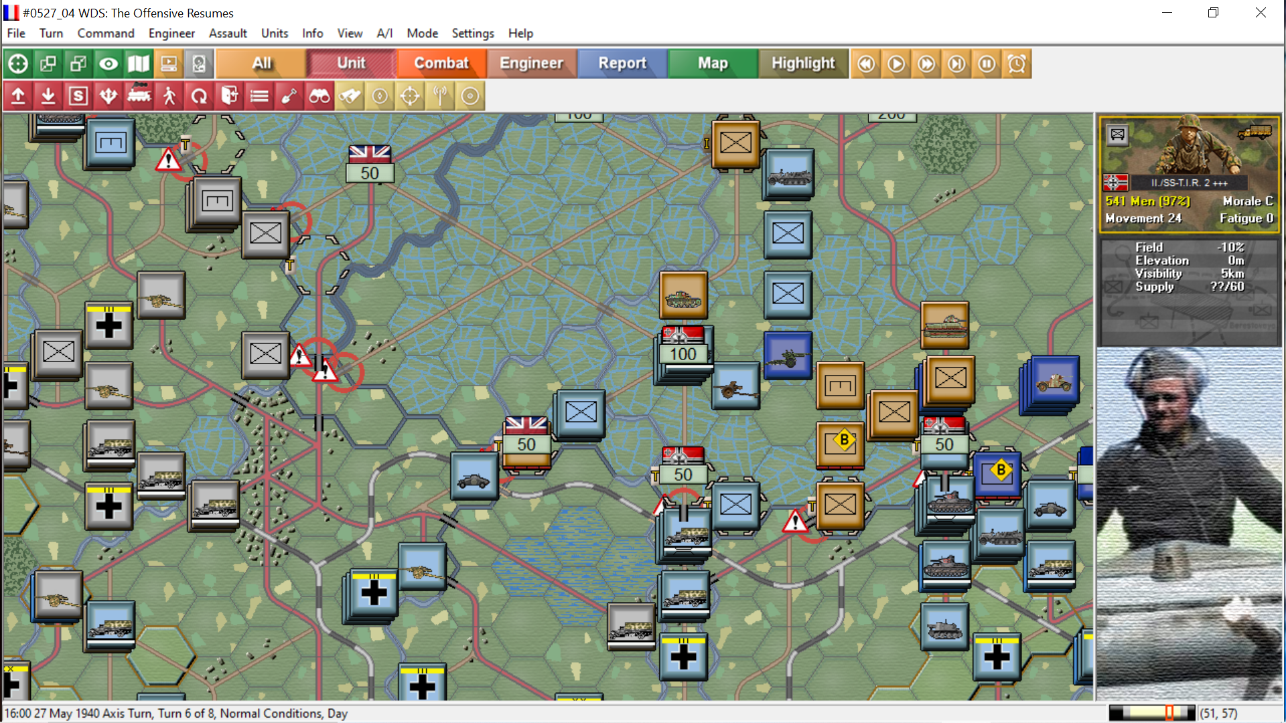Click the yellow crosshair target icon
The height and width of the screenshot is (723, 1286).
coord(410,96)
